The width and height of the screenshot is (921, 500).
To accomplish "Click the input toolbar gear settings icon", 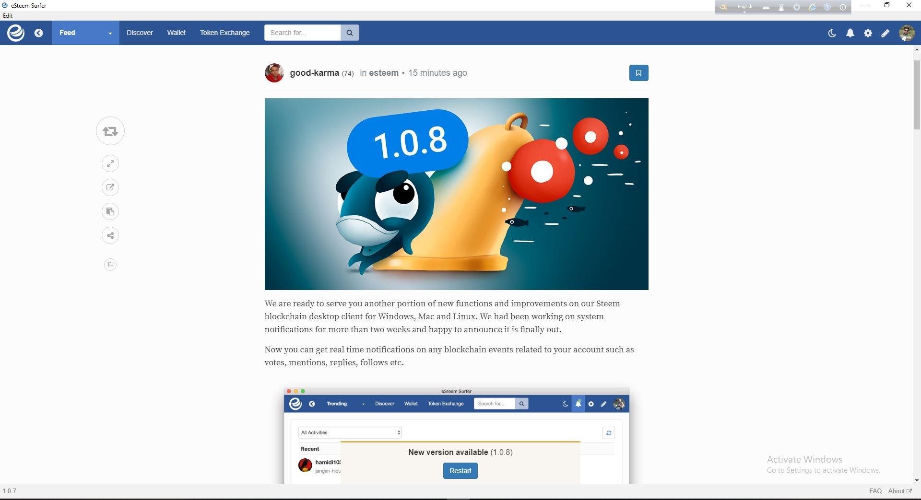I will (x=797, y=7).
